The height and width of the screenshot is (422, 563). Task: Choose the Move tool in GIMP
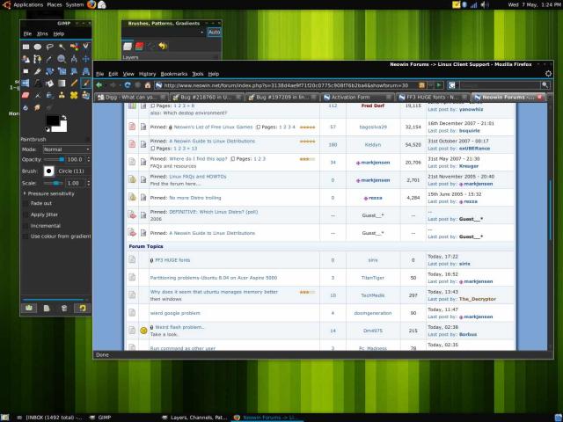point(86,59)
